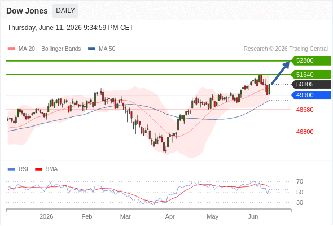Click the green 51640 resistance label
This screenshot has width=333, height=226.
[311, 75]
